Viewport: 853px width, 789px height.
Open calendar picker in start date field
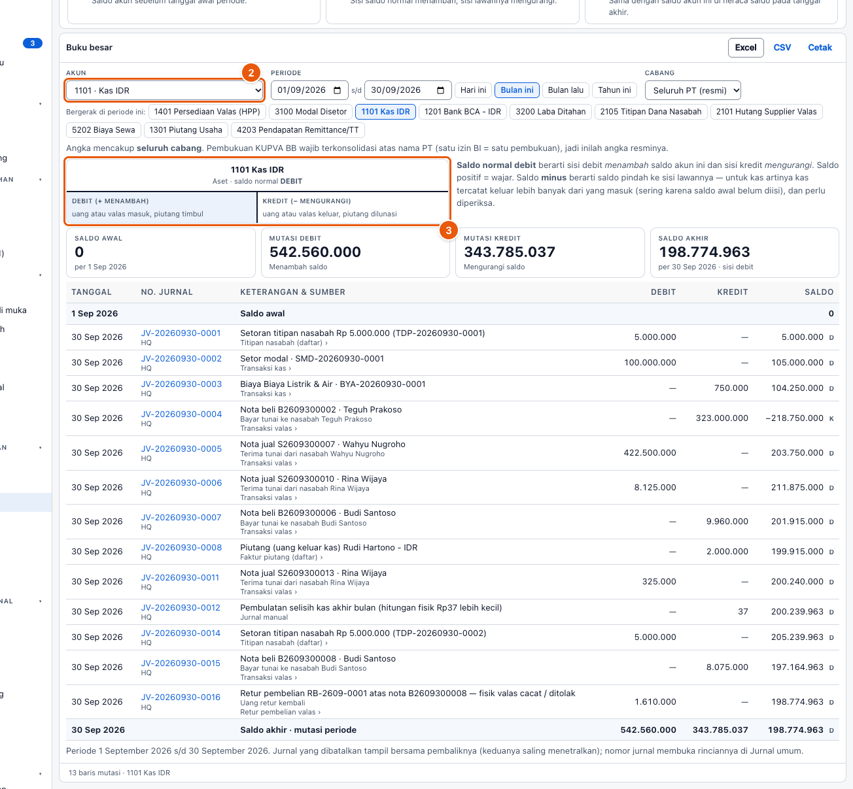pos(338,90)
